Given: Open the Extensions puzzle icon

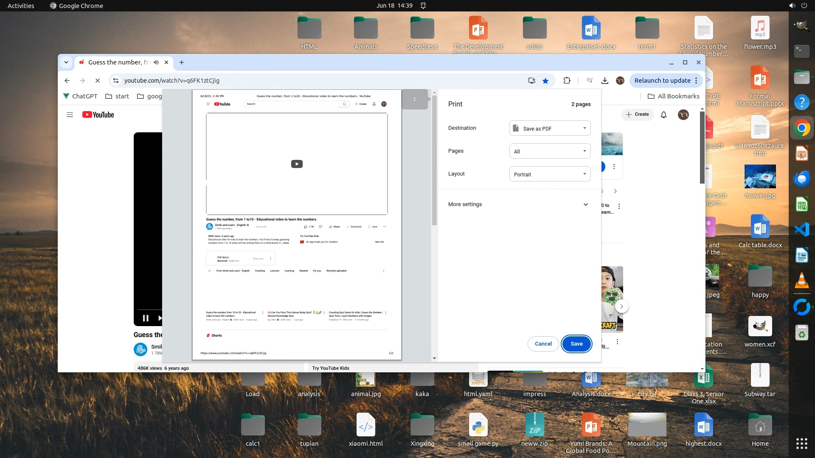Looking at the screenshot, I should pos(567,81).
